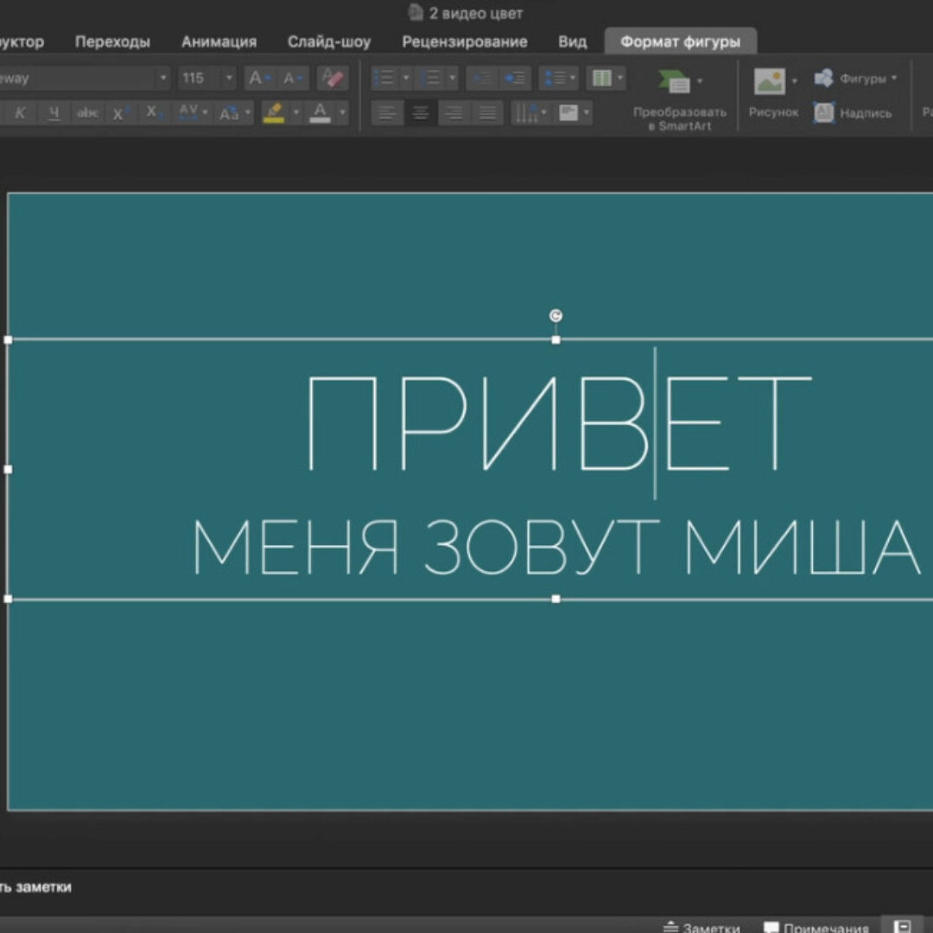The height and width of the screenshot is (933, 933).
Task: Expand the Фигуры shapes dropdown
Action: click(x=894, y=79)
